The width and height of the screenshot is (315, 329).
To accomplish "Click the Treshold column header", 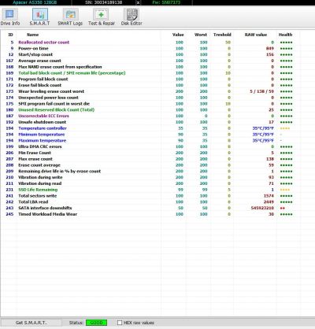I will (x=222, y=35).
